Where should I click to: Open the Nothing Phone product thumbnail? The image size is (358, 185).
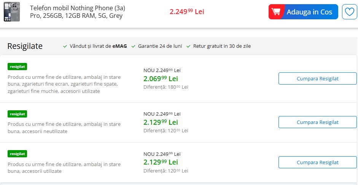(x=12, y=12)
